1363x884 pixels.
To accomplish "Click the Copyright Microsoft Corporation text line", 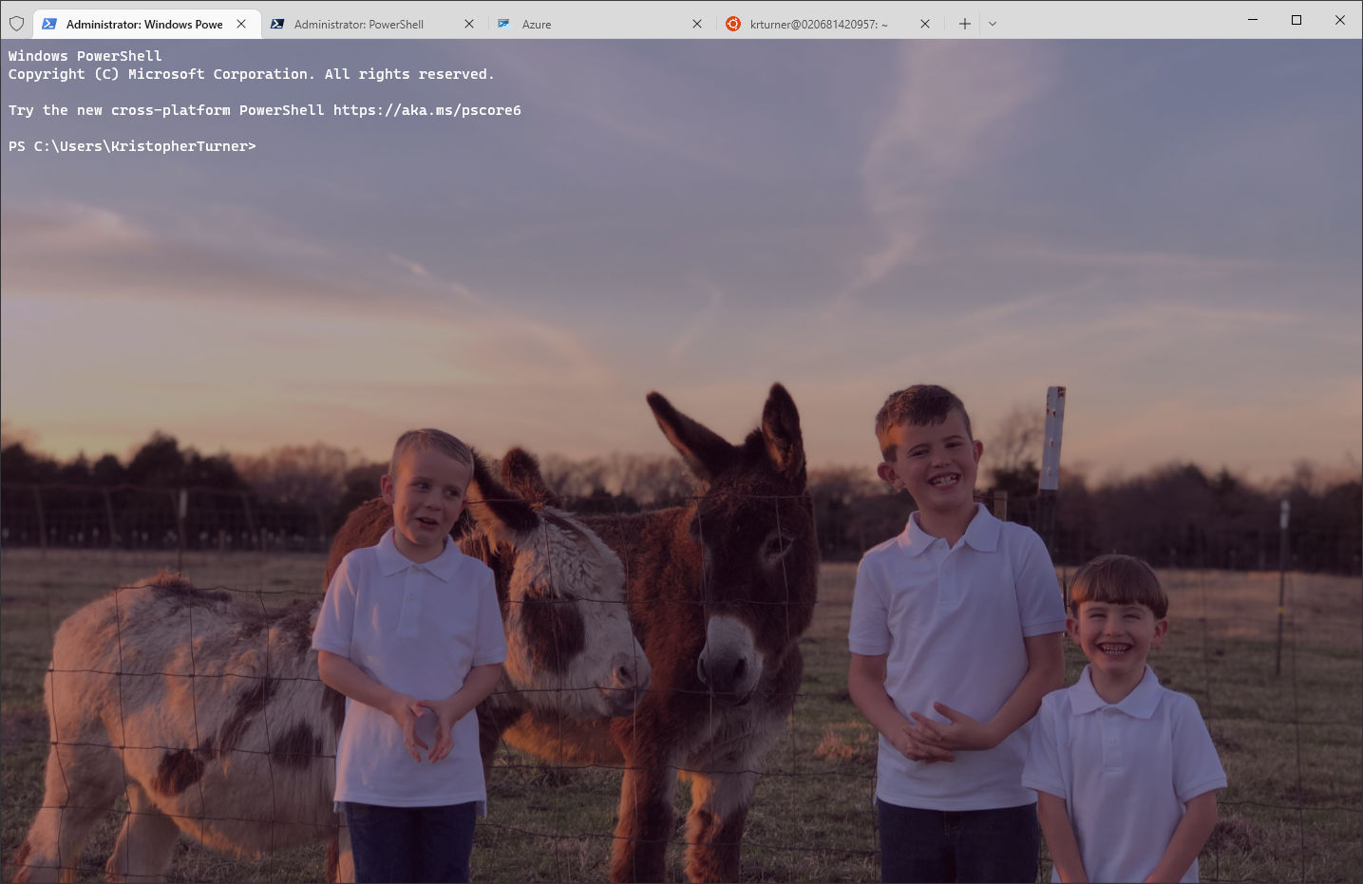I will click(x=251, y=74).
